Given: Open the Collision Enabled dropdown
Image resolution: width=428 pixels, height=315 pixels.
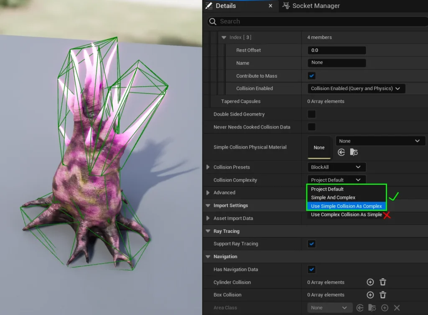Looking at the screenshot, I should [356, 88].
